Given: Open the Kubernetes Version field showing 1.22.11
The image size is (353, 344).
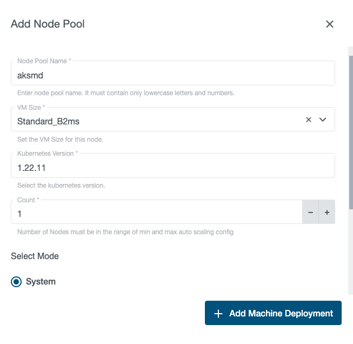Looking at the screenshot, I should pyautogui.click(x=162, y=168).
